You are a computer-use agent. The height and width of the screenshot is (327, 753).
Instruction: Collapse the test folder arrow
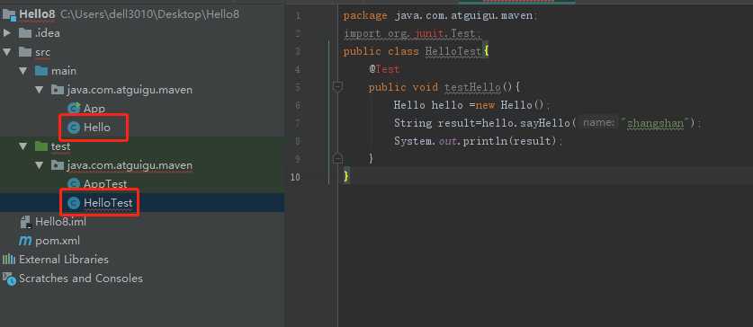23,146
